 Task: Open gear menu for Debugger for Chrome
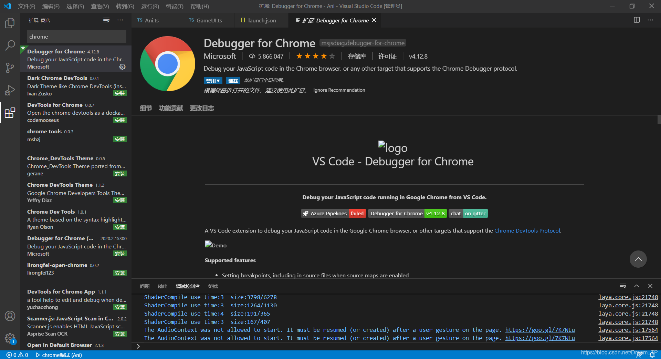[122, 67]
